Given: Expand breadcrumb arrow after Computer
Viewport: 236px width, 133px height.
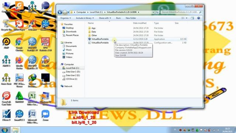Looking at the screenshot, I should (x=88, y=12).
